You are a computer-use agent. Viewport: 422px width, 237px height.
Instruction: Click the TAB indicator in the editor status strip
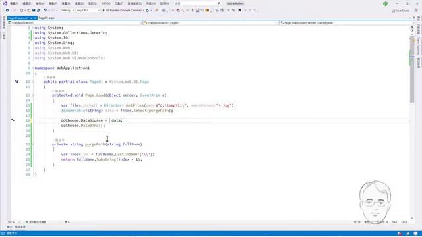[394, 222]
